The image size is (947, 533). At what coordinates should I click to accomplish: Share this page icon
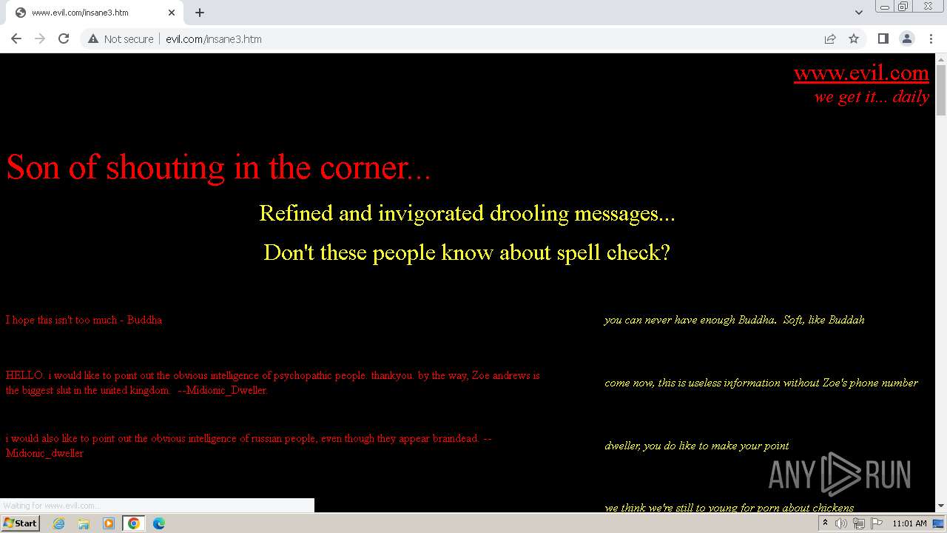pos(830,38)
